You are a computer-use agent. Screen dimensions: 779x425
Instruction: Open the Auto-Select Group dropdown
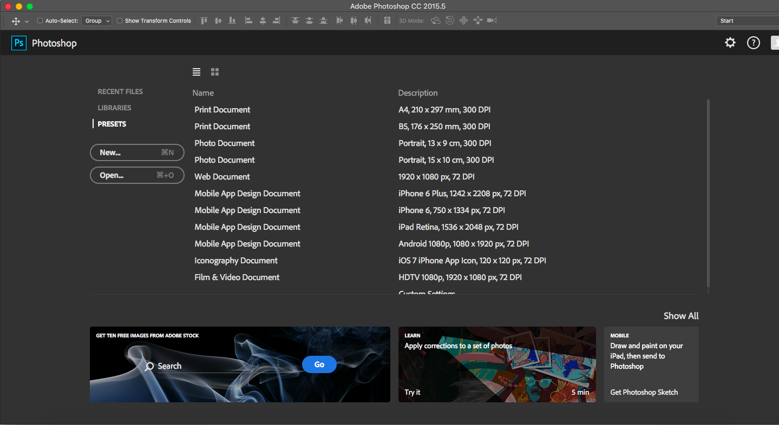(x=97, y=21)
